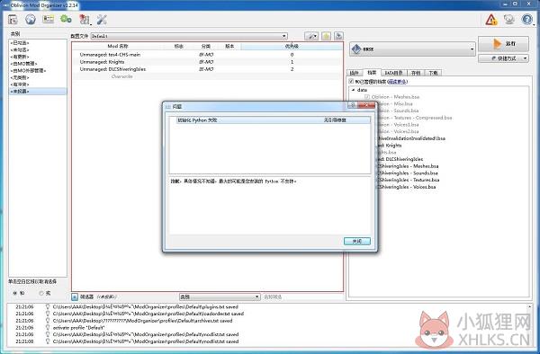The height and width of the screenshot is (354, 540).
Task: Click the red warning triangle problems icon
Action: pyautogui.click(x=491, y=20)
